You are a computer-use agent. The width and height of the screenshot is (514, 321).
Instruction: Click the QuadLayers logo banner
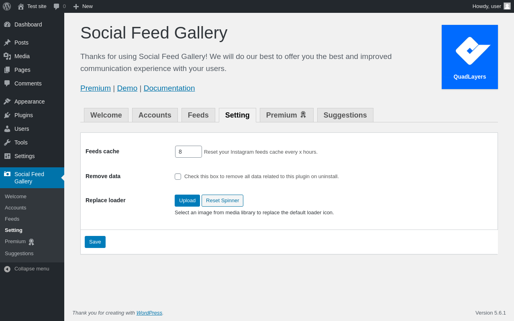point(470,57)
